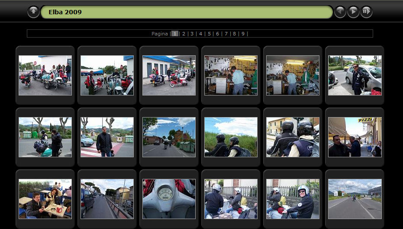This screenshot has width=403, height=229.
Task: Open thumbnail of two riders by grassy field
Action: pyautogui.click(x=231, y=137)
